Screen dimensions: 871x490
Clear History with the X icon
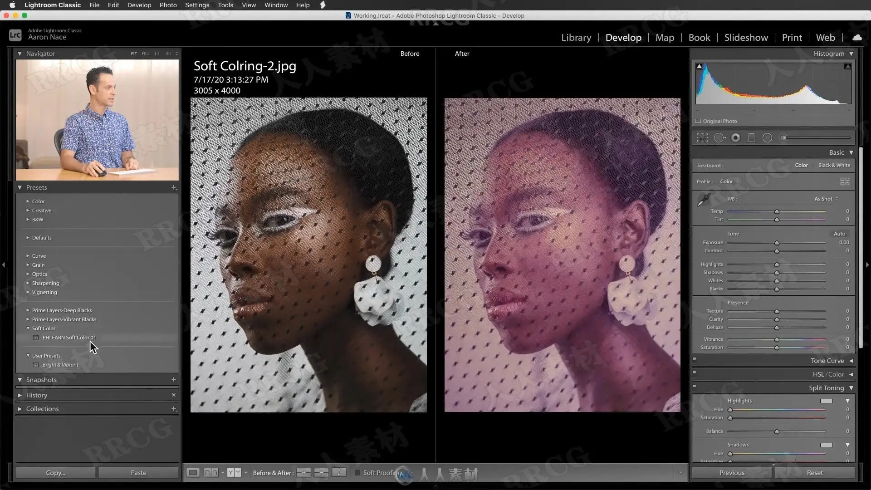point(173,395)
